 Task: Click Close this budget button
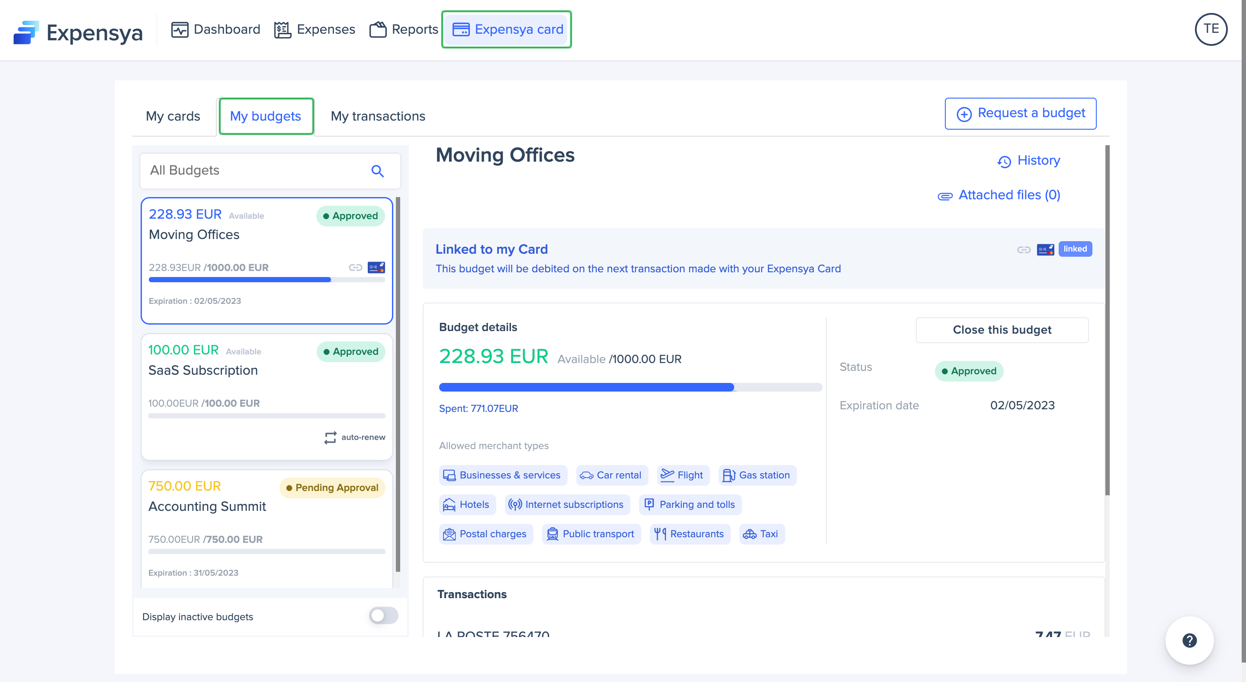pyautogui.click(x=1002, y=330)
